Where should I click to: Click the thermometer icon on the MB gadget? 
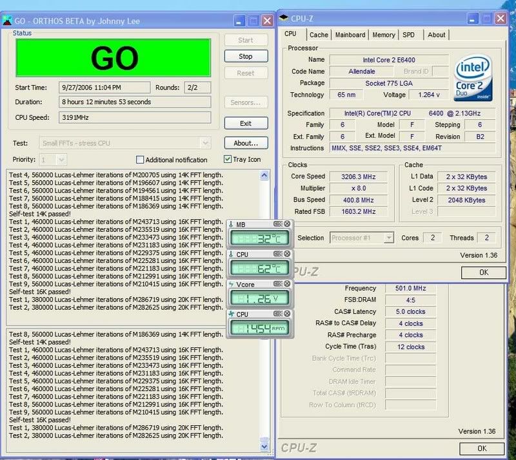point(231,225)
